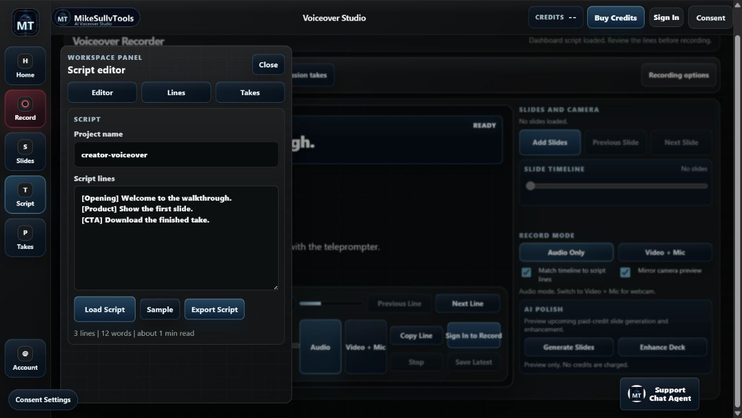This screenshot has height=418, width=742.
Task: Go to Next Line
Action: coord(467,304)
